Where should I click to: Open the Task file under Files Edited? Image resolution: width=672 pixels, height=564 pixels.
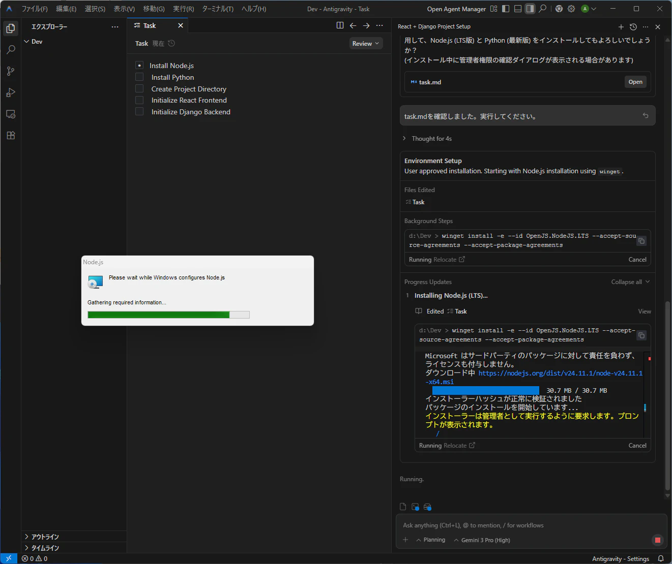[x=415, y=202]
